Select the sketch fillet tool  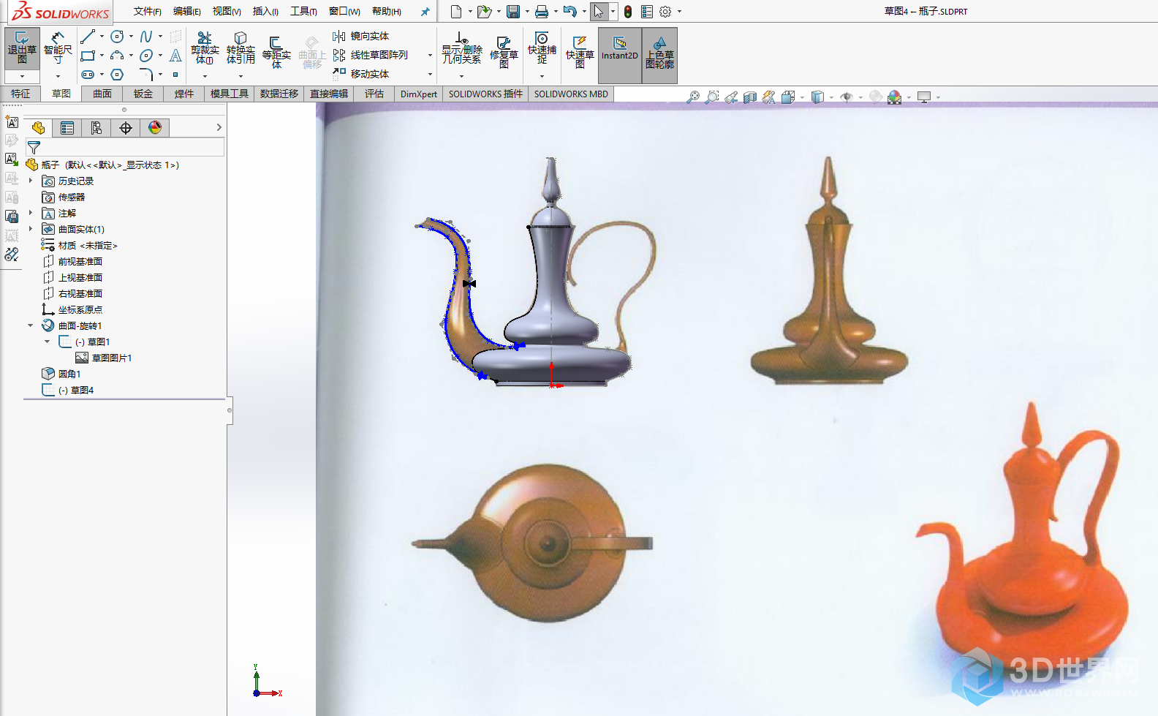146,75
